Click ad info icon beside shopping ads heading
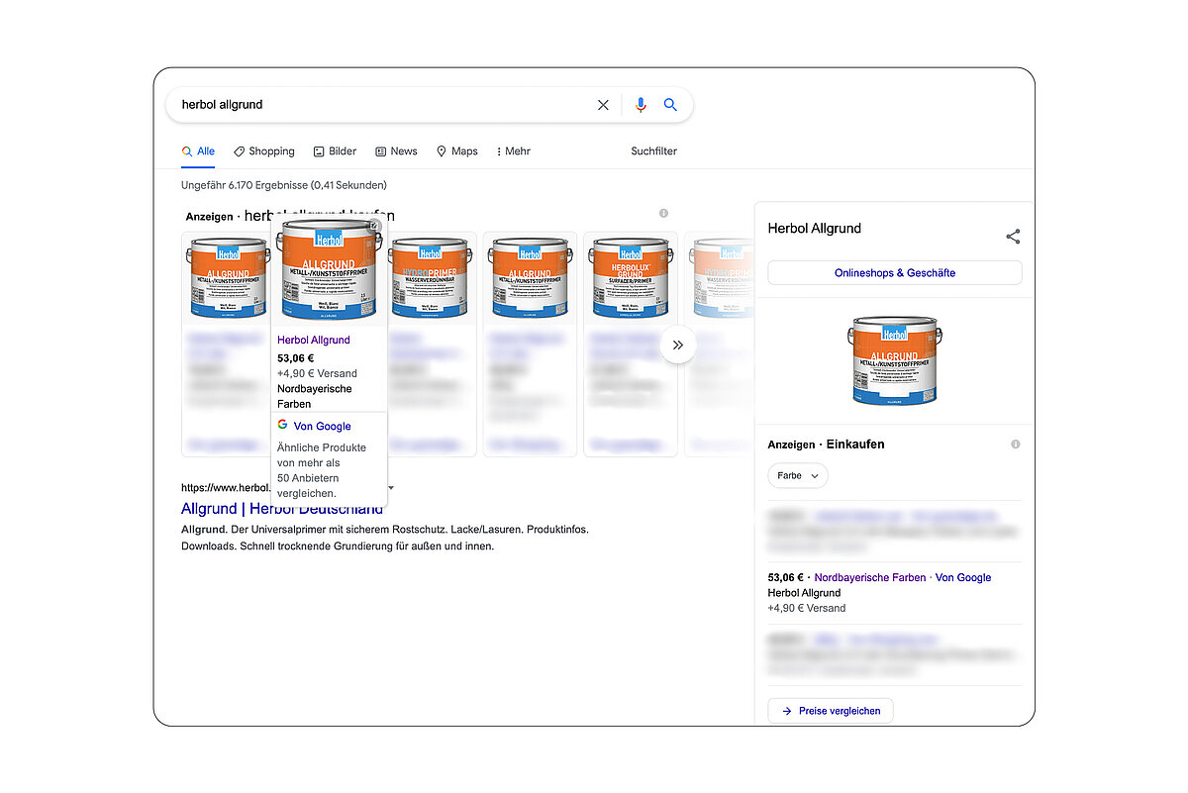The width and height of the screenshot is (1188, 793). pos(663,214)
